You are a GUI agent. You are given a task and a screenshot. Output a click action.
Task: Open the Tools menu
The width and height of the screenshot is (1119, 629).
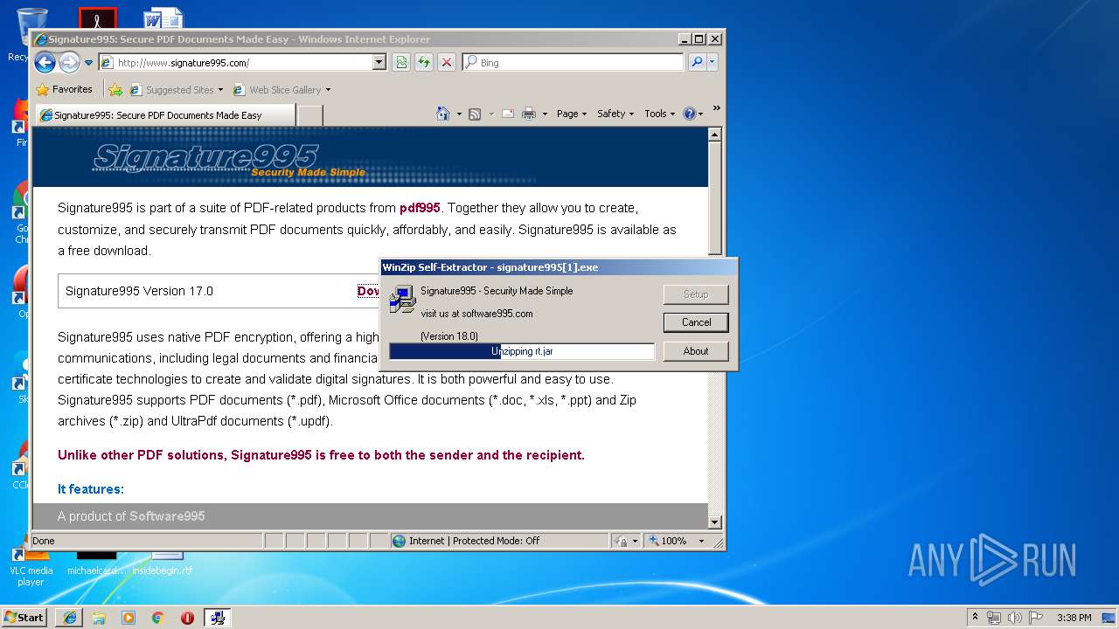click(x=659, y=114)
